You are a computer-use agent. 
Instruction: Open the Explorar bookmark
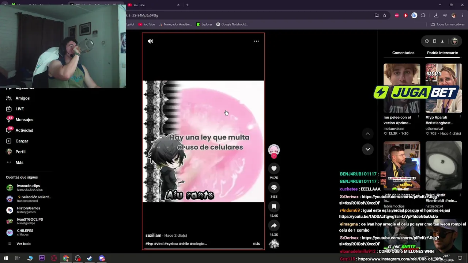tap(204, 24)
